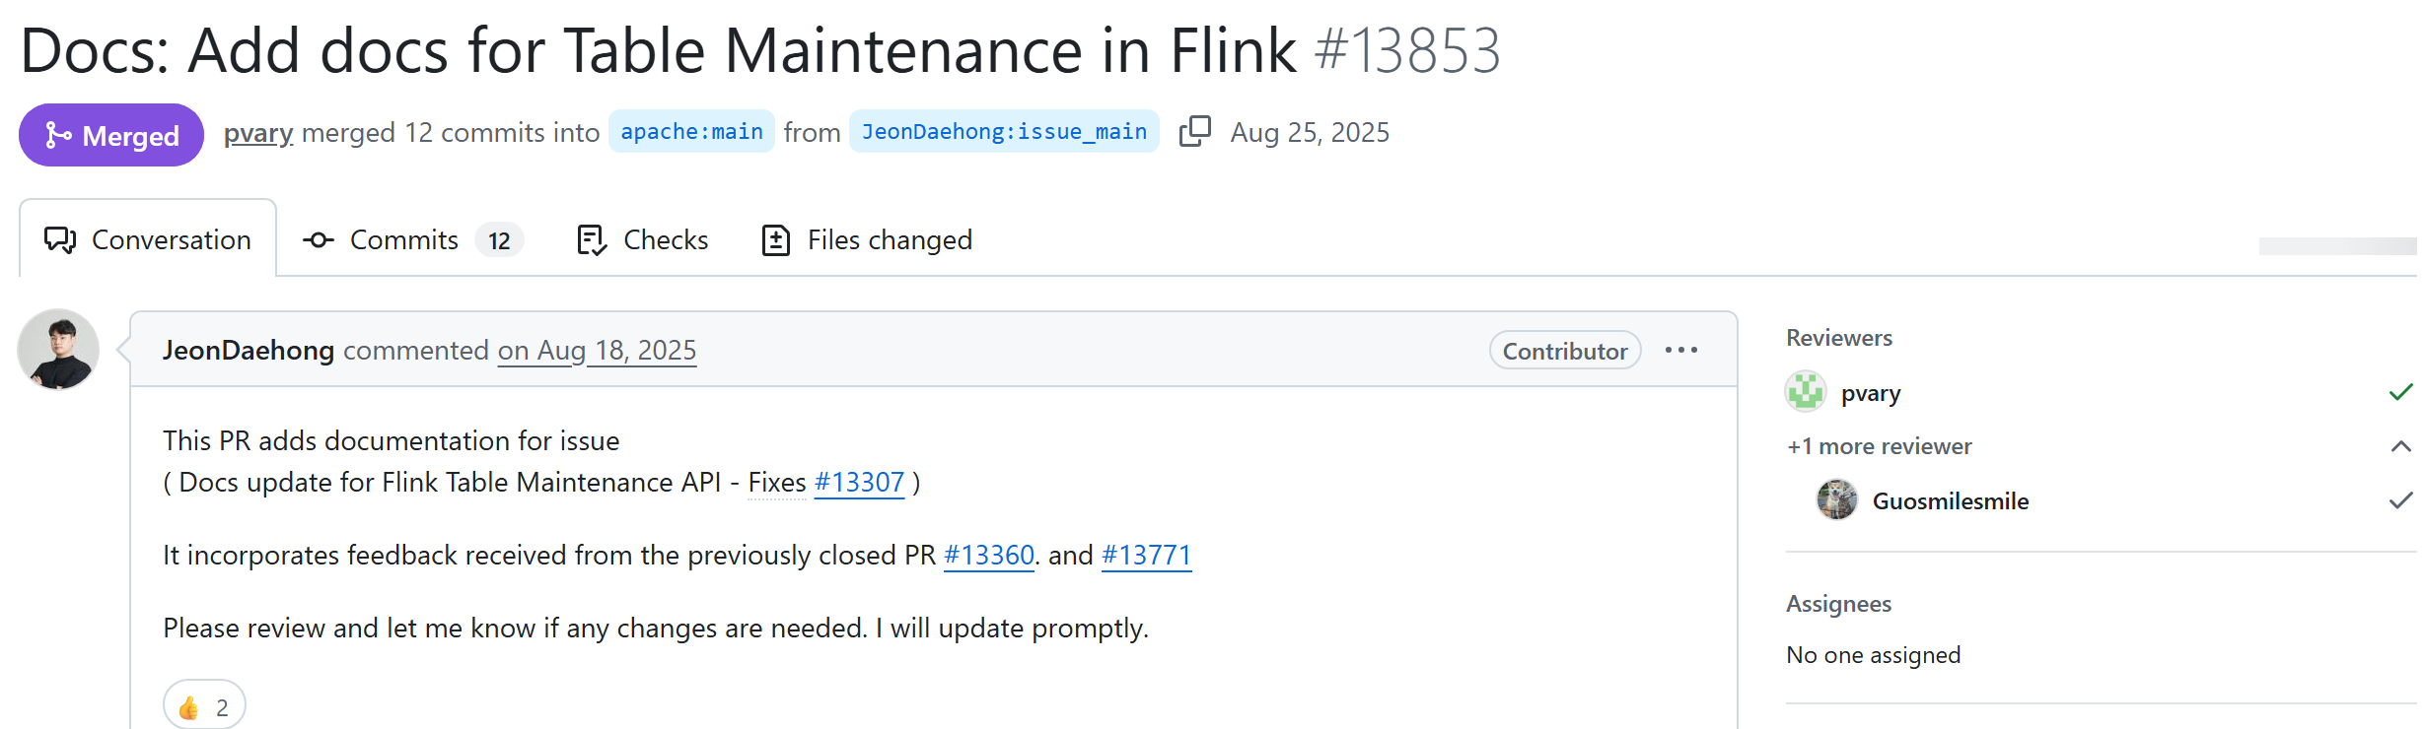Click the Merged status badge
The image size is (2426, 729).
[111, 135]
